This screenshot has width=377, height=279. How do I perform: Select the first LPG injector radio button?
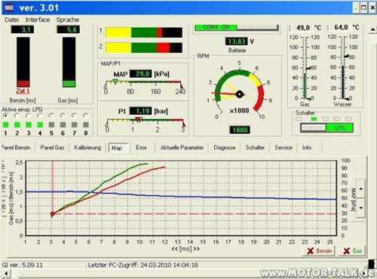(5, 115)
